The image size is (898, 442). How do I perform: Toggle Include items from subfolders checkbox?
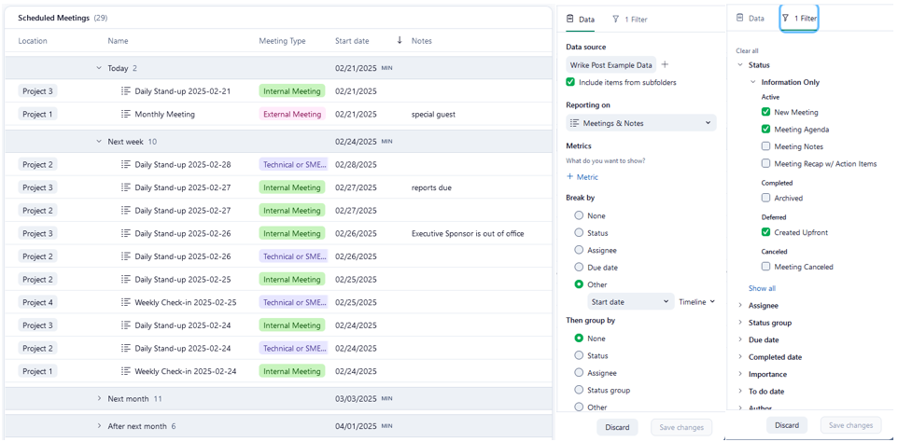570,82
